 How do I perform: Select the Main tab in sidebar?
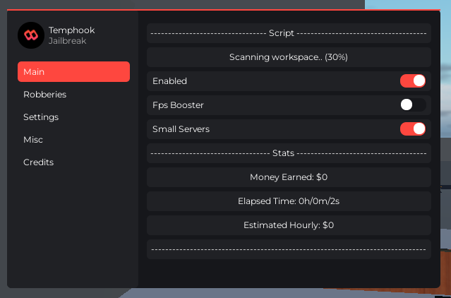tap(73, 72)
